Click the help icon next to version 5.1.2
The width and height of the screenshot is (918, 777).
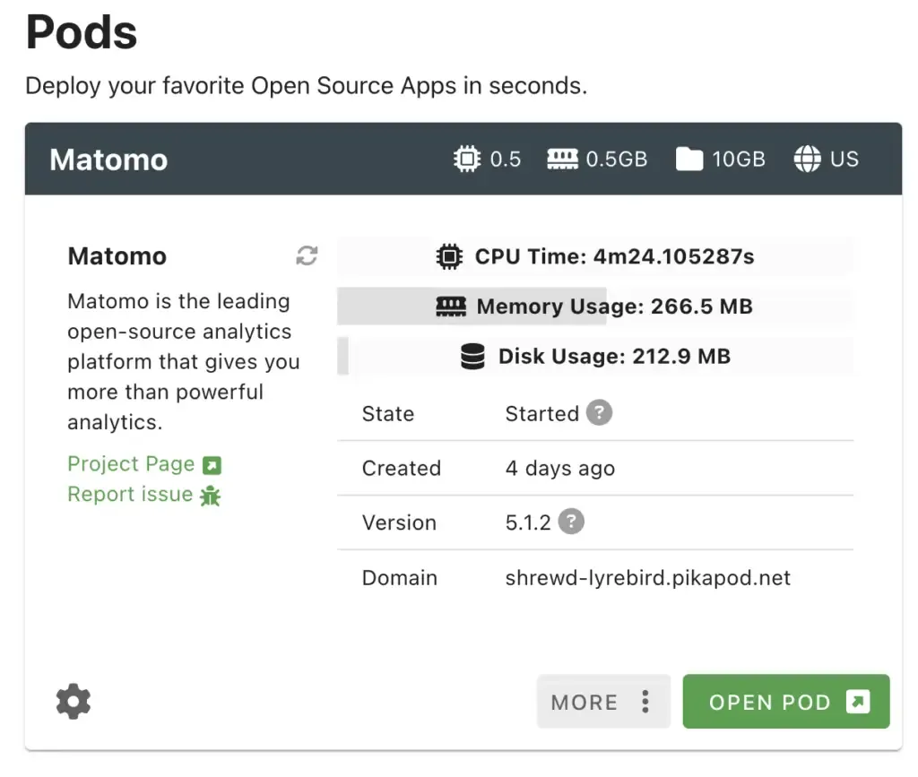click(x=571, y=522)
